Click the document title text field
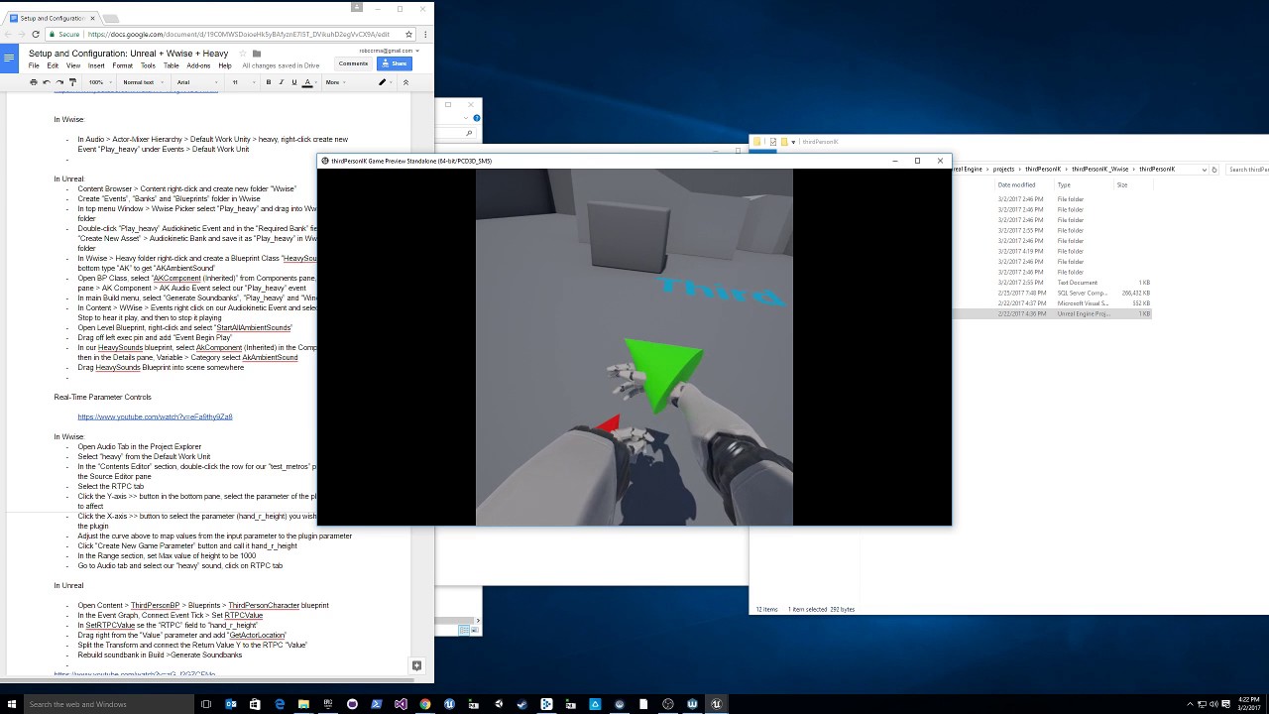The height and width of the screenshot is (714, 1269). coord(128,54)
